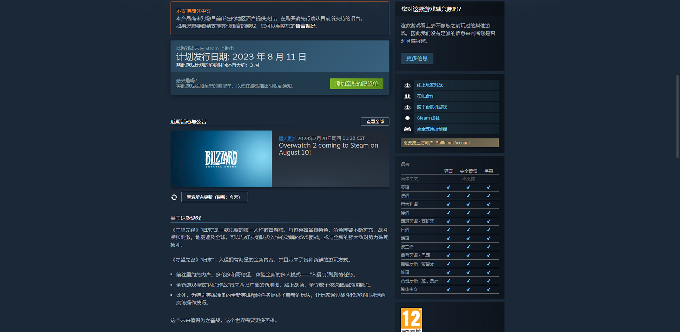Click 查看全部 for recent announcements
The width and height of the screenshot is (680, 332).
tap(375, 121)
